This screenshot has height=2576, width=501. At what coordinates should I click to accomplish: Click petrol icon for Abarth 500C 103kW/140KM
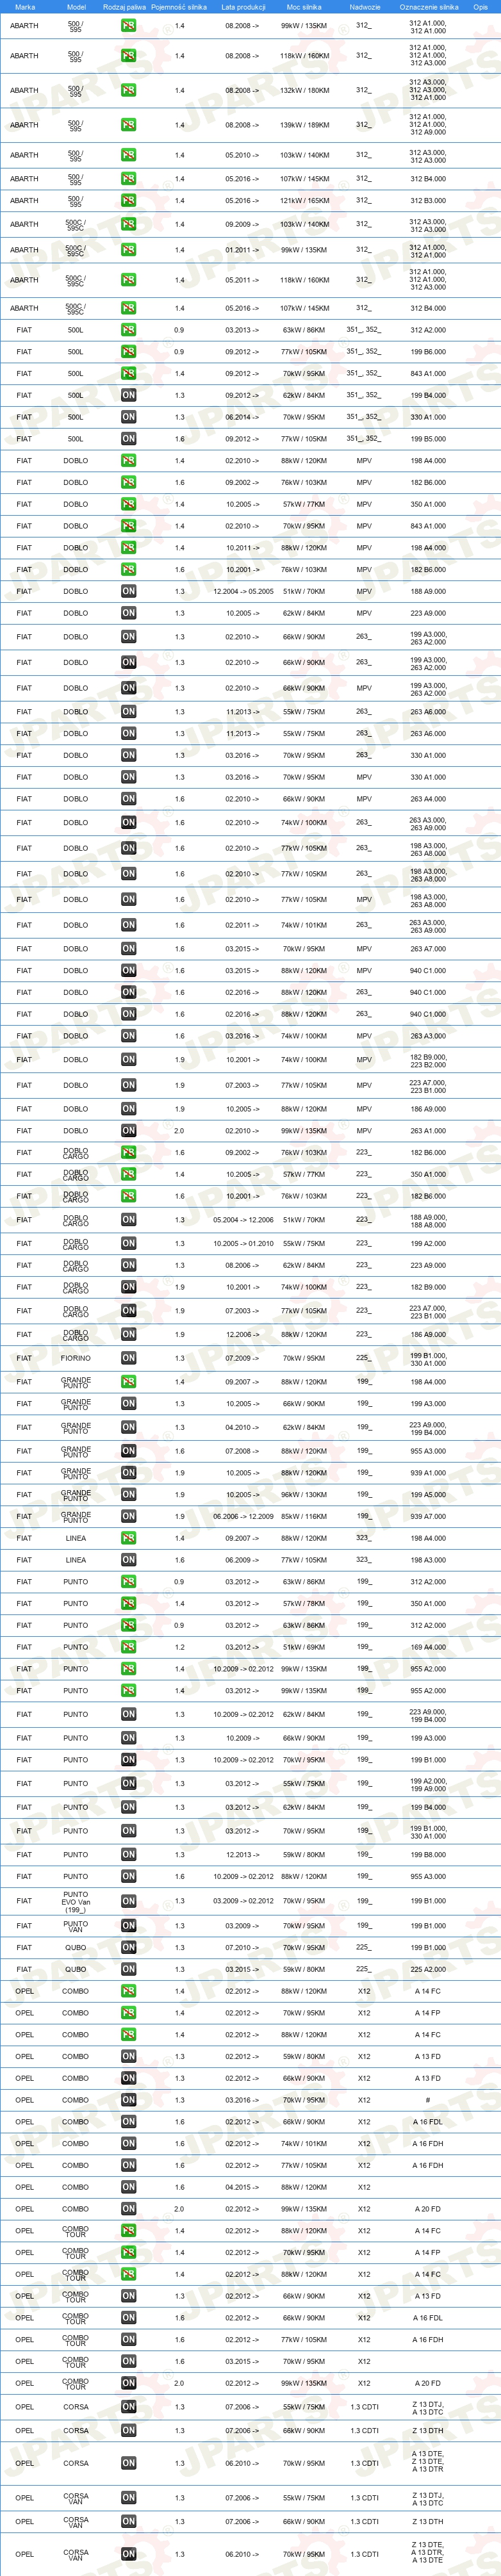[x=128, y=224]
